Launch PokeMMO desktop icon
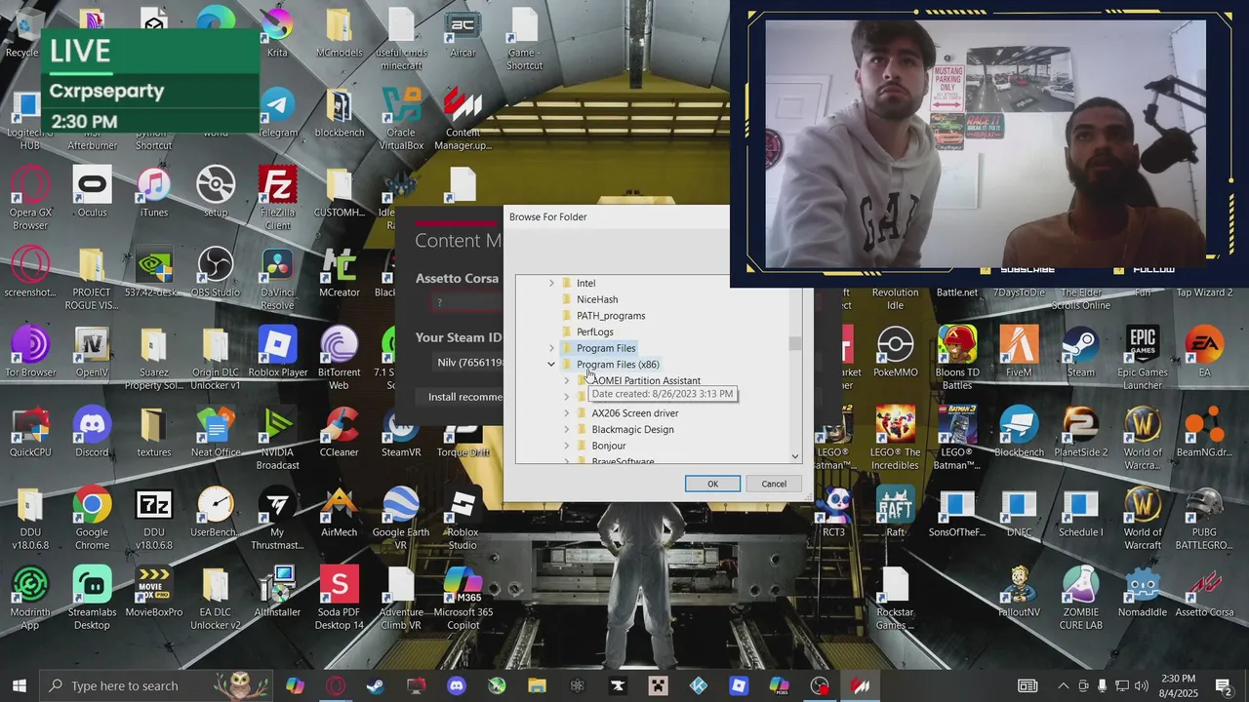Image resolution: width=1249 pixels, height=702 pixels. [895, 352]
